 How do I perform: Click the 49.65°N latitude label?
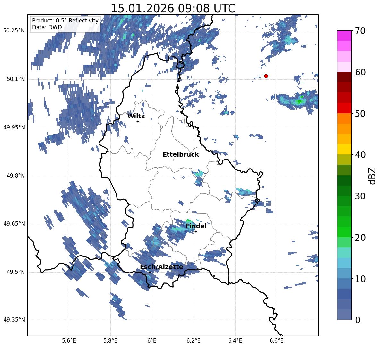pyautogui.click(x=14, y=224)
